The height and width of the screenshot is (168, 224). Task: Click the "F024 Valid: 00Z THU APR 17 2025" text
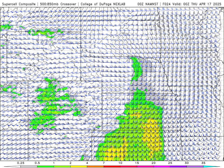192,4
